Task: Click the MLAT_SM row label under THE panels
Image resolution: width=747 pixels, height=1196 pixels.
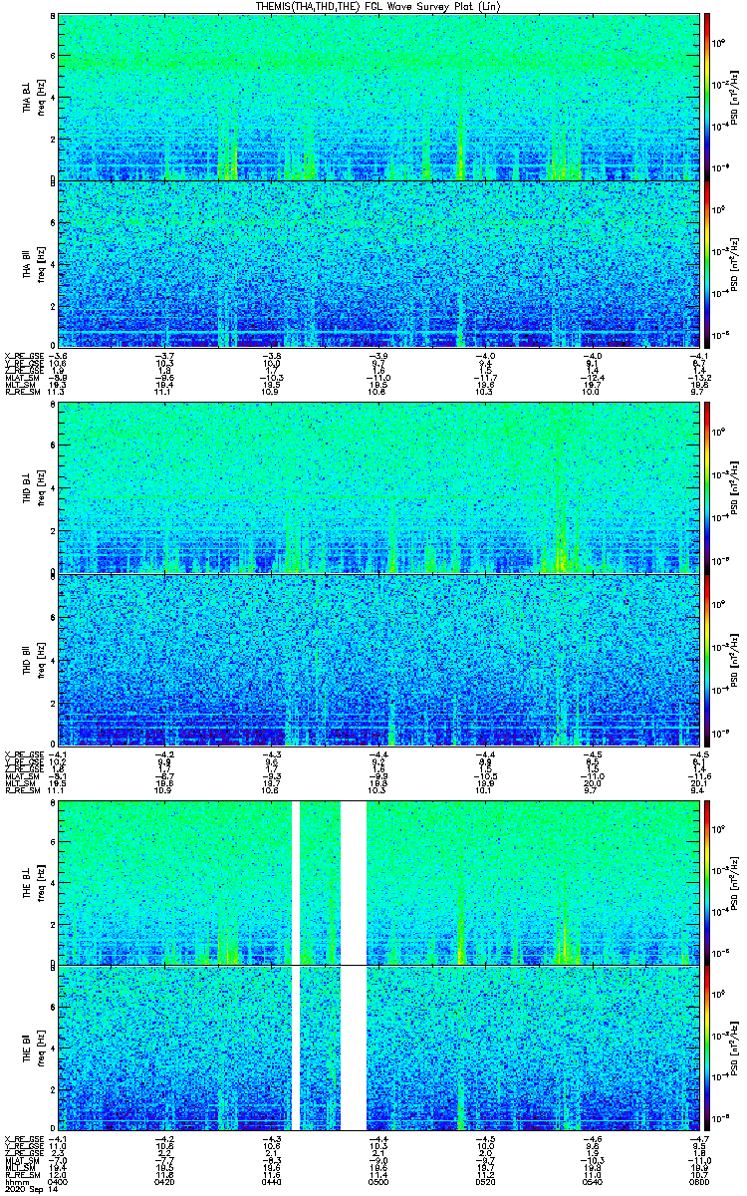Action: pos(20,1162)
